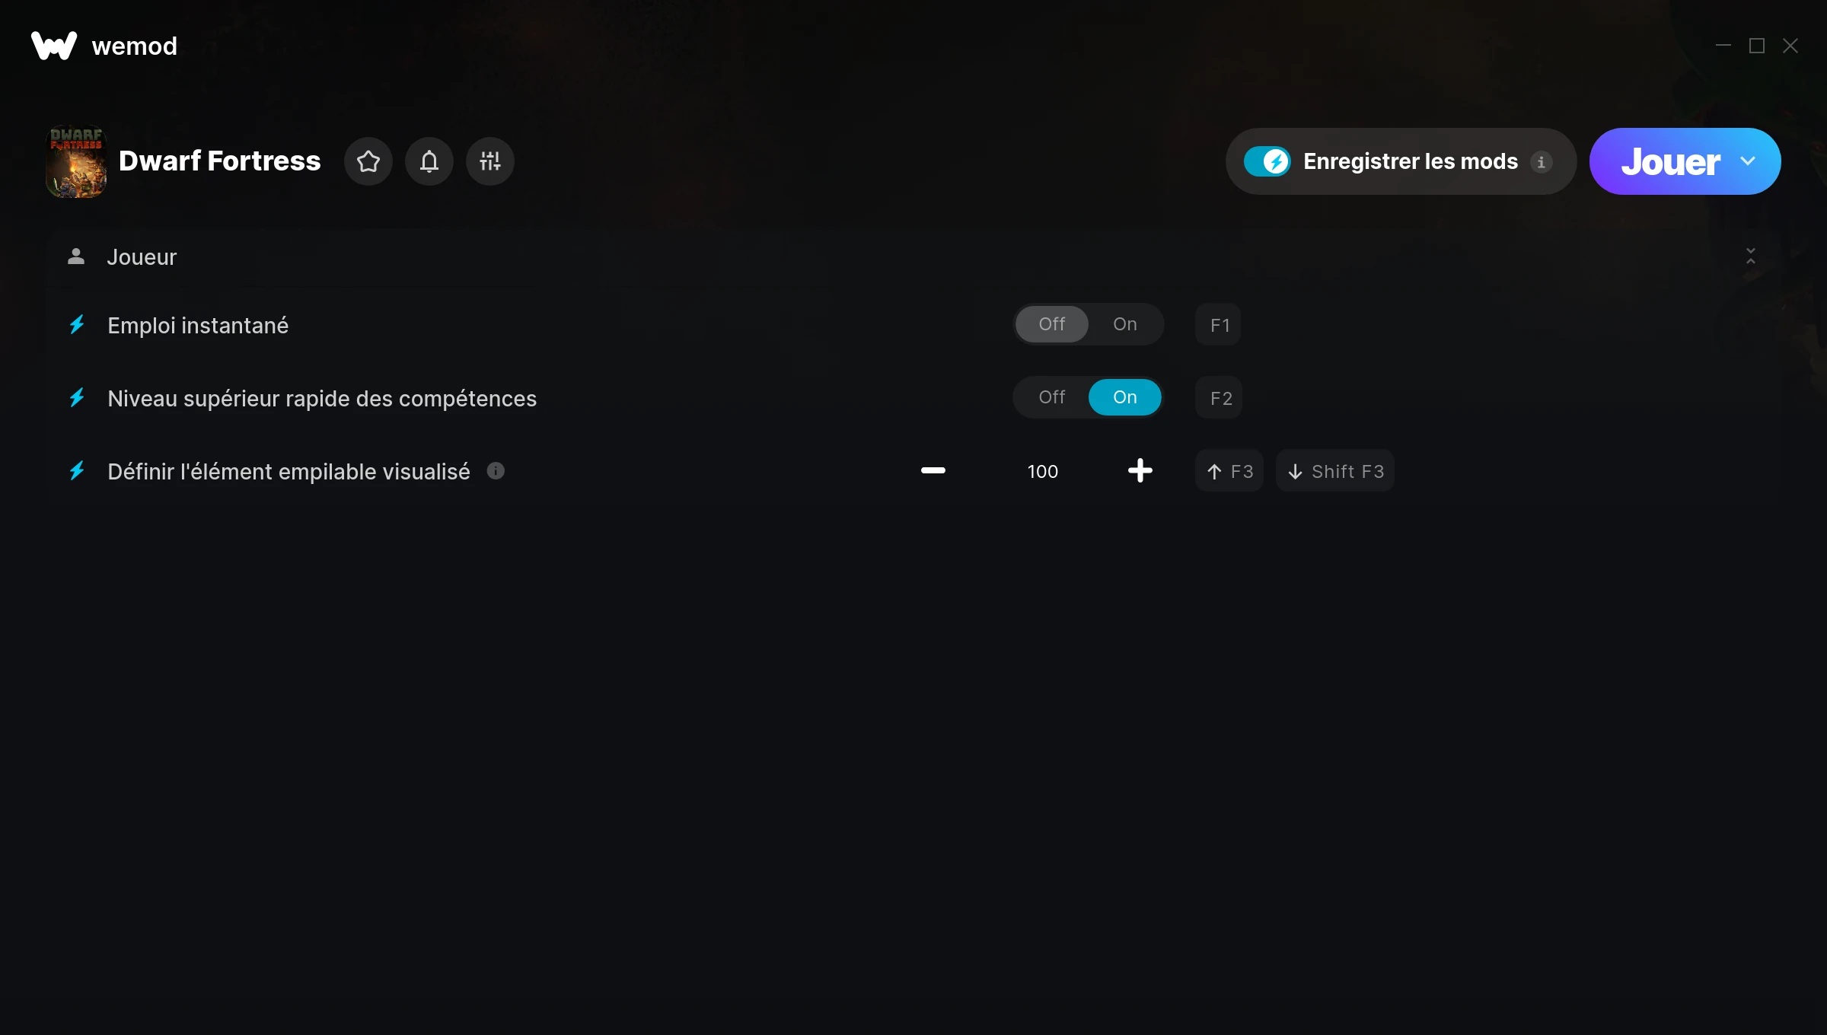
Task: Click the Jouer button to launch game
Action: coord(1671,161)
